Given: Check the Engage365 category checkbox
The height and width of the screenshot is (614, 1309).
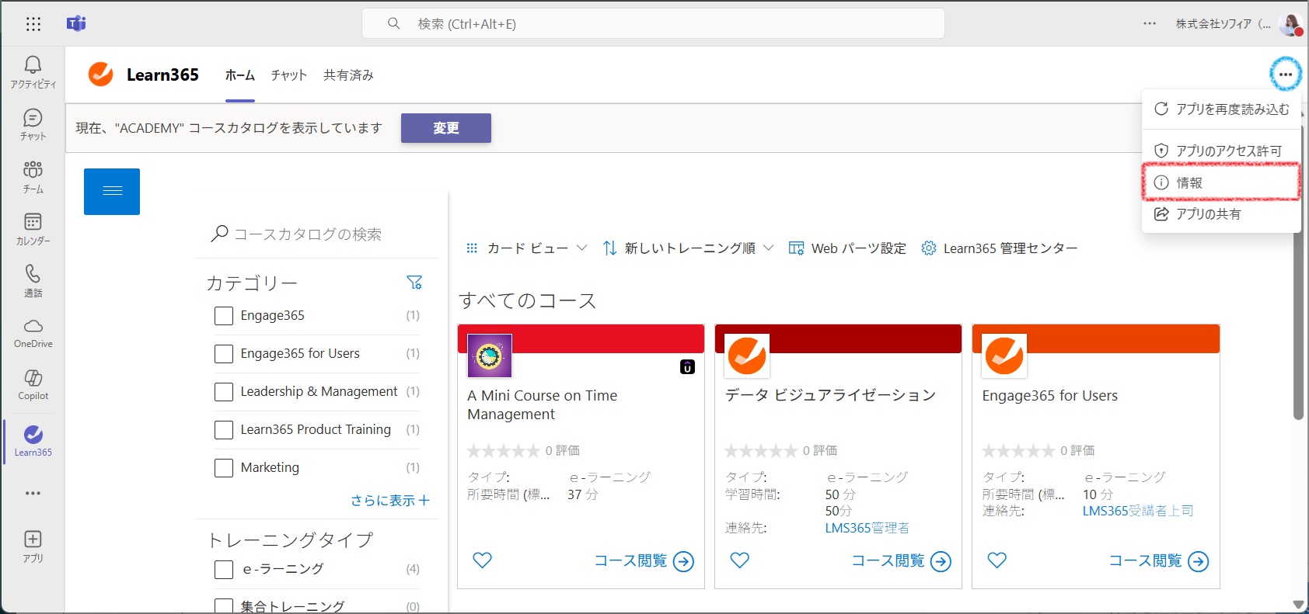Looking at the screenshot, I should click(224, 316).
